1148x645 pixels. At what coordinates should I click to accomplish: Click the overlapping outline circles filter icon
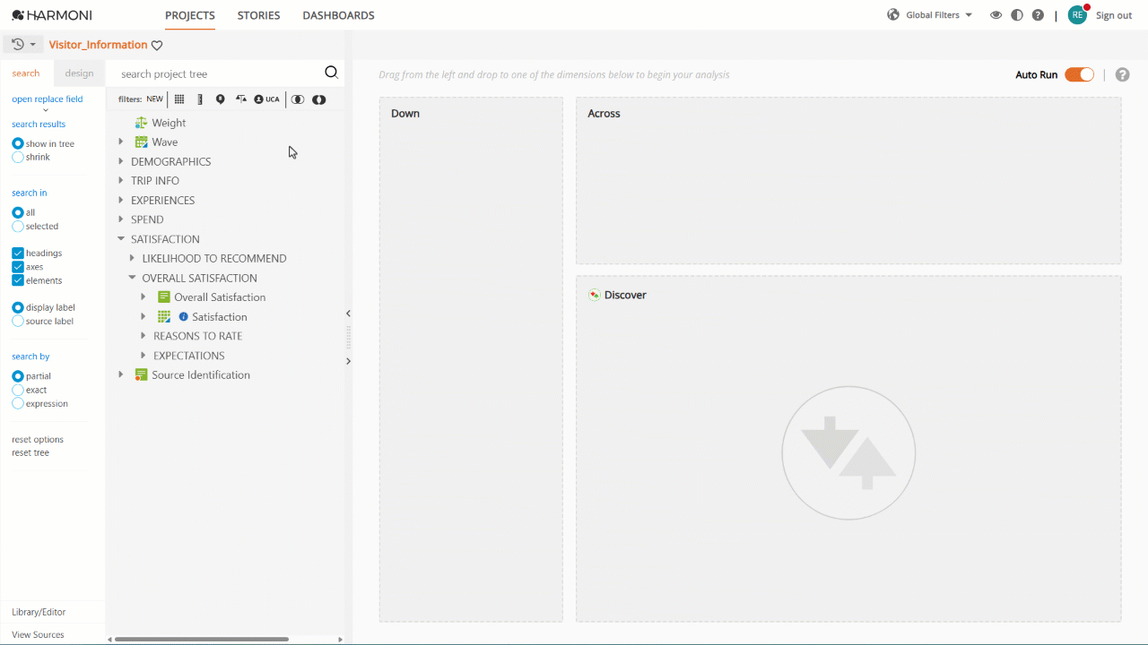point(298,99)
